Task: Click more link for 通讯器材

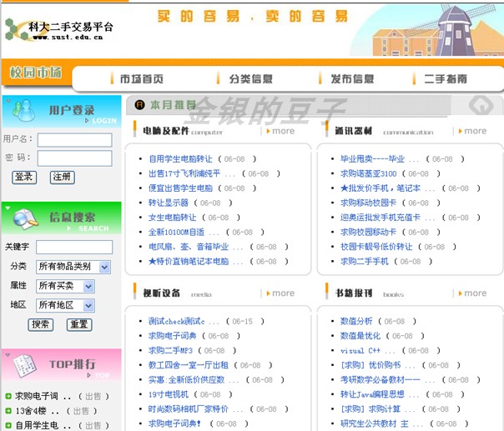Action: 472,131
